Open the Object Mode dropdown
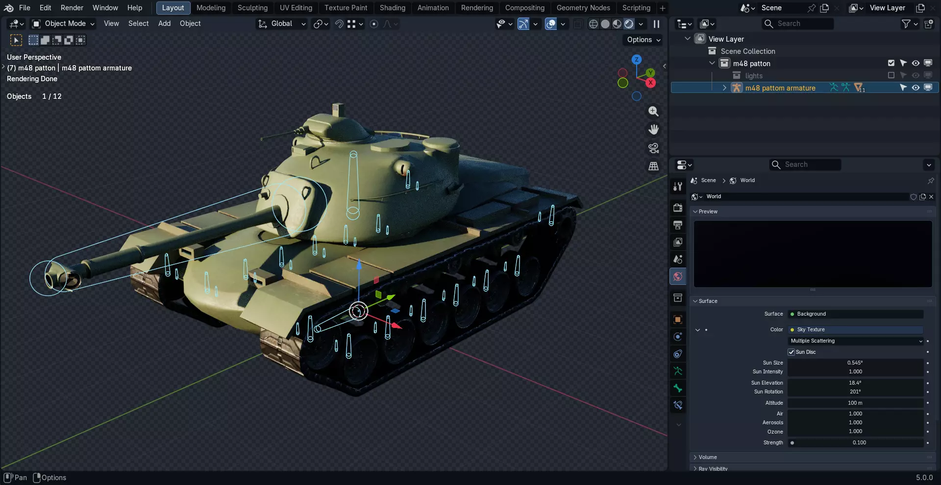This screenshot has height=485, width=941. 63,23
